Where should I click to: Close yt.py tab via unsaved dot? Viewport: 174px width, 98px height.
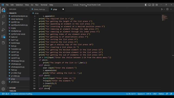(x=63, y=9)
